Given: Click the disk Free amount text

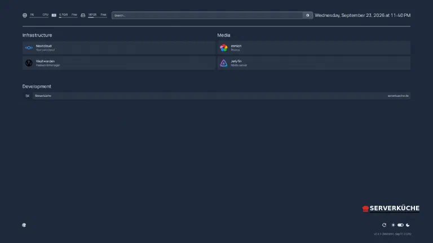Looking at the screenshot, I should click(92, 15).
